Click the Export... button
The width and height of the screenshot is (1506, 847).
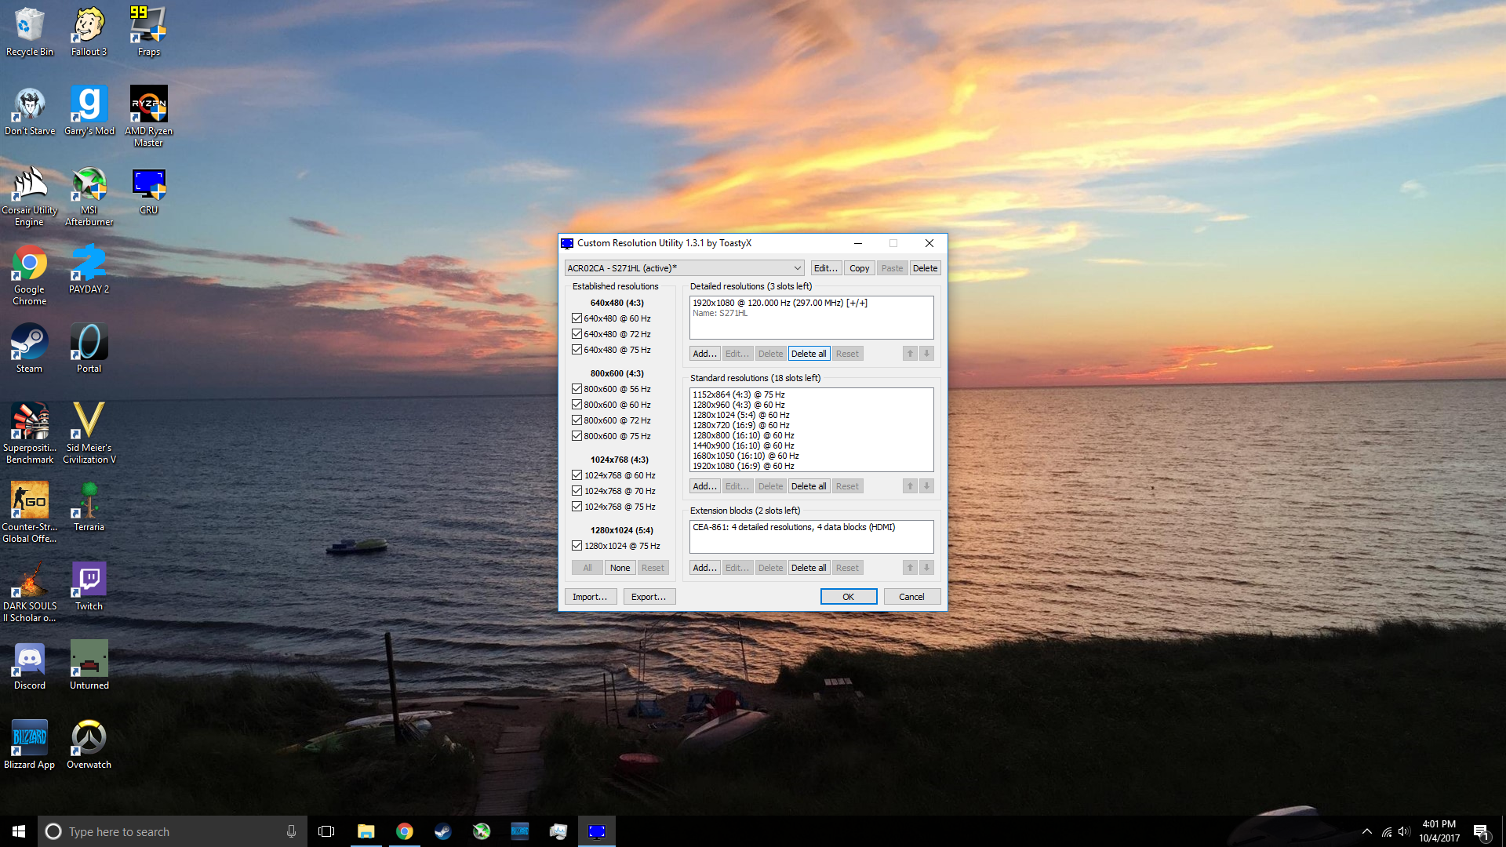tap(649, 597)
